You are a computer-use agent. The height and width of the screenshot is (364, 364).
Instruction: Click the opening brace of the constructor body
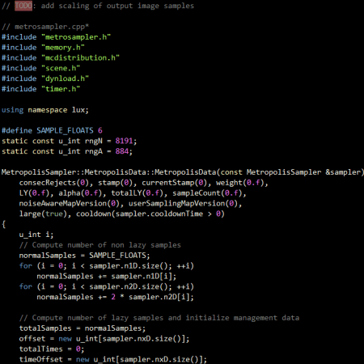coord(4,224)
